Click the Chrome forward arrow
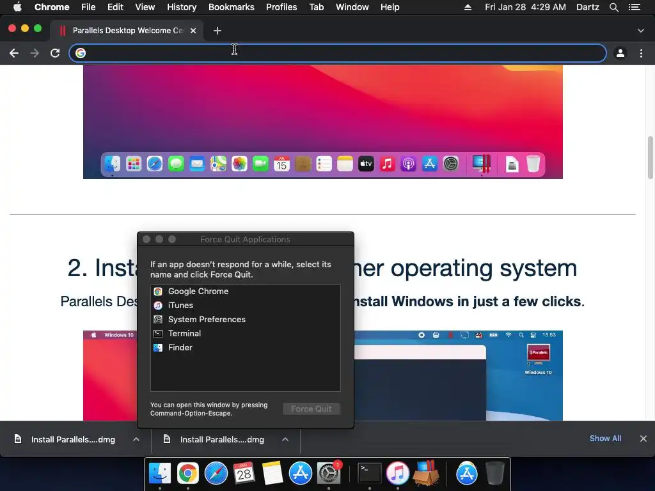 point(35,53)
